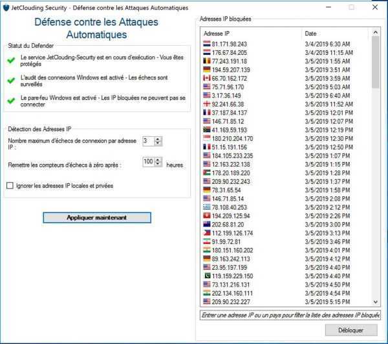Click green checkmark for JetClouding-Security service status
The width and height of the screenshot is (388, 344).
click(11, 60)
